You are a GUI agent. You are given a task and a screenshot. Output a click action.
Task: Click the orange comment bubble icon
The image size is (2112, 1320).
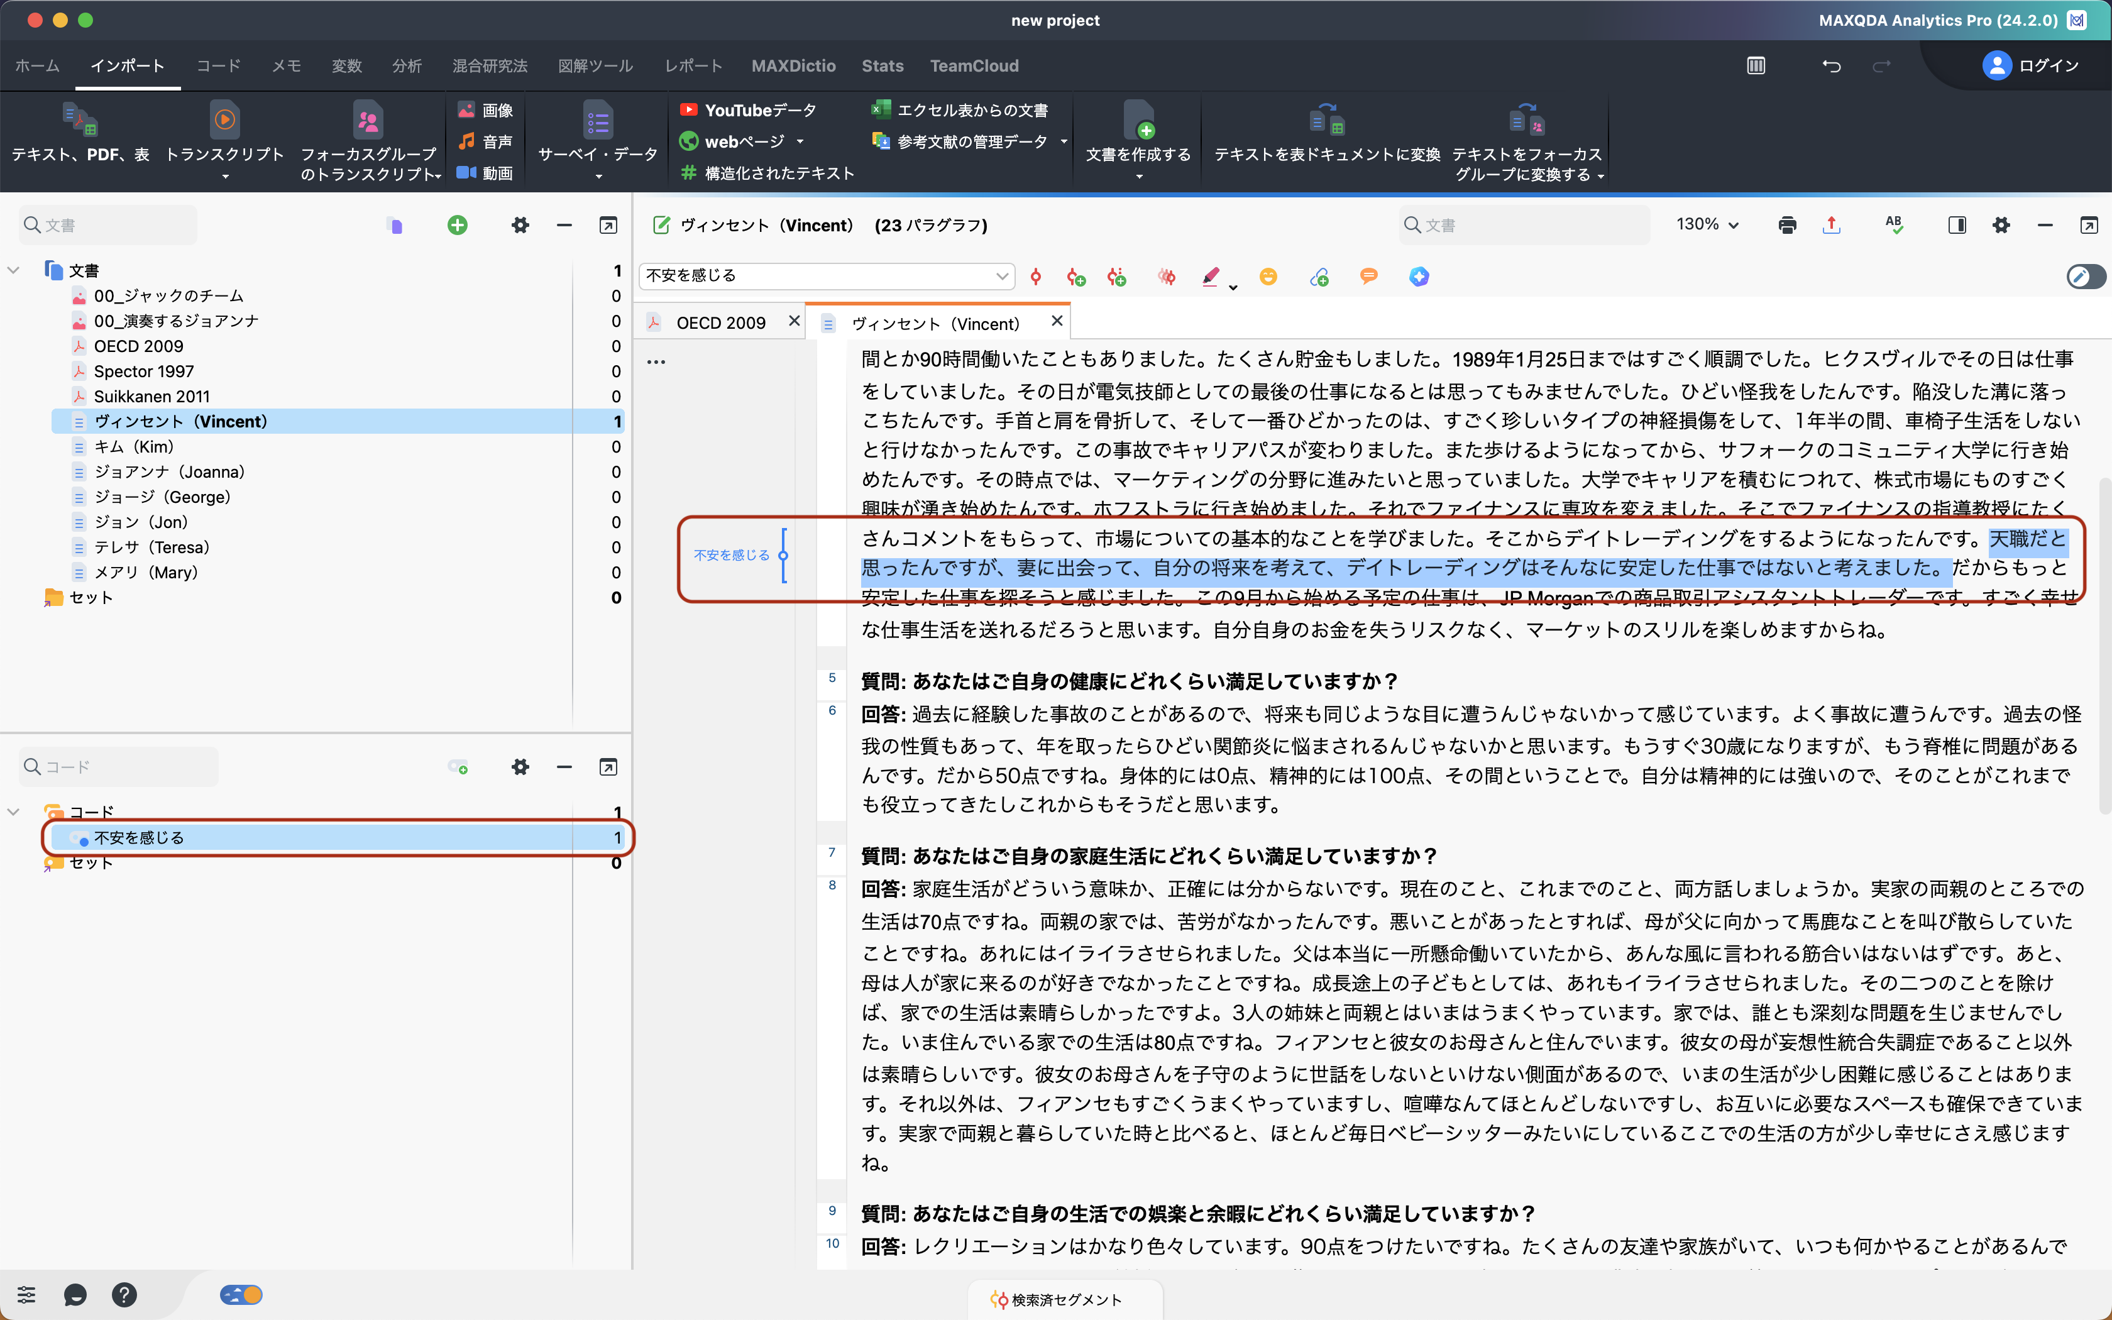(x=1368, y=277)
